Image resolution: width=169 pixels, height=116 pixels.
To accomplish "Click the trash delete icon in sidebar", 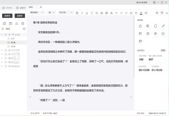I will tap(23, 23).
